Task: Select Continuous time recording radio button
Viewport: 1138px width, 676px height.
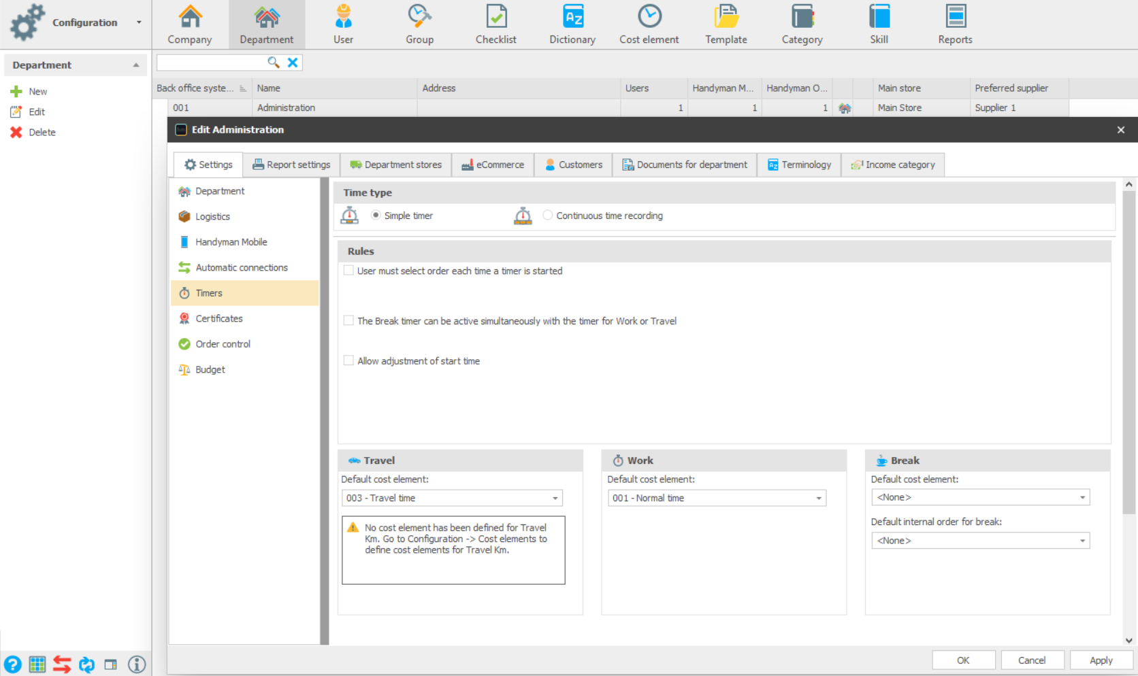Action: 548,215
